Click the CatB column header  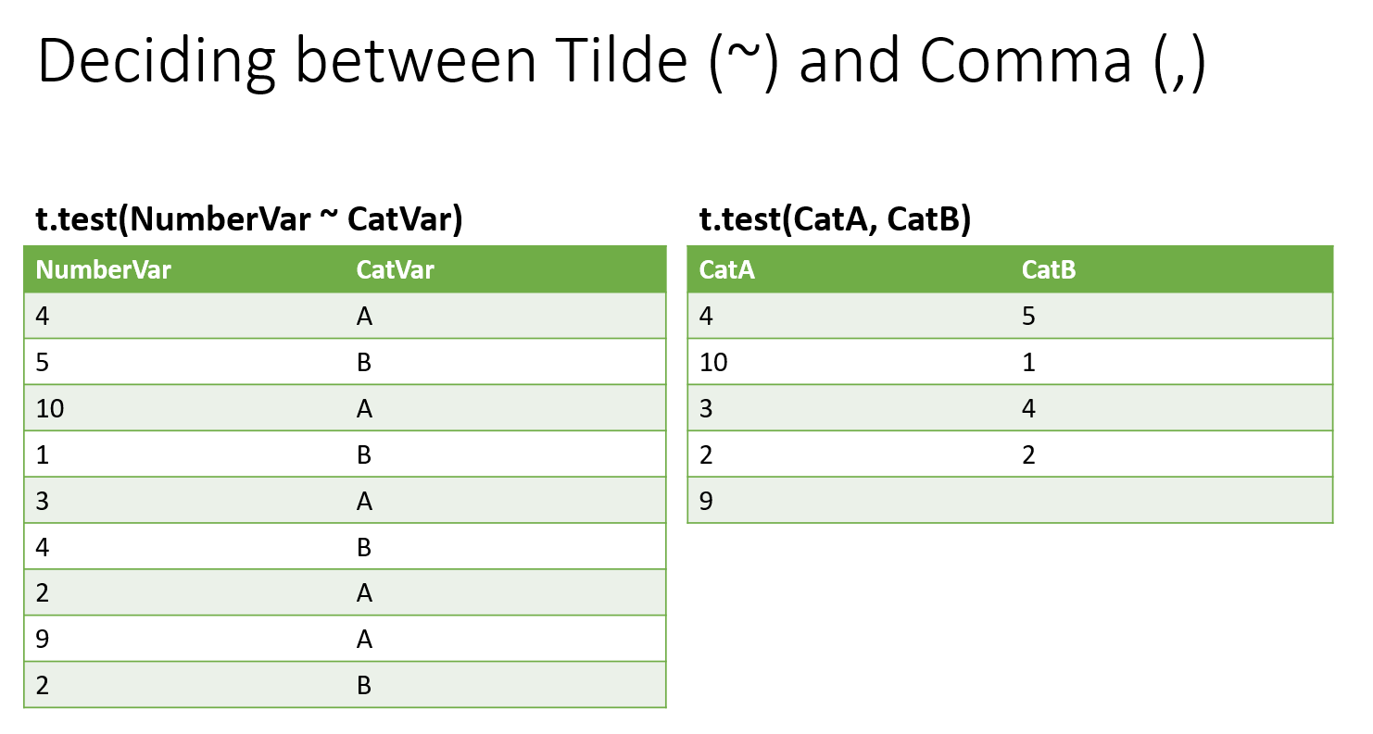tap(1172, 269)
